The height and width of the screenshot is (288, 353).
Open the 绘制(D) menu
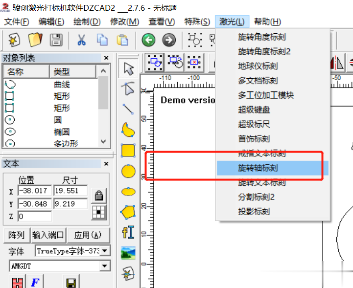pyautogui.click(x=87, y=22)
